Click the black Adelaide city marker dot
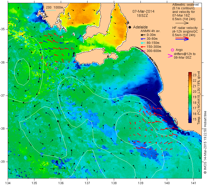The height and width of the screenshot is (186, 207). (130, 27)
